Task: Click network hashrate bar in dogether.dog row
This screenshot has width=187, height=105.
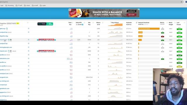Action: pyautogui.click(x=141, y=36)
